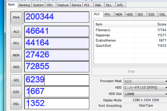The image size is (167, 111).
Task: Click the Stop button
Action: coord(131,71)
